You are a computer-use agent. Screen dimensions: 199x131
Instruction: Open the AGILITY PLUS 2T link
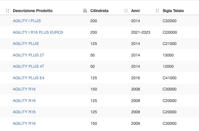(x=29, y=55)
